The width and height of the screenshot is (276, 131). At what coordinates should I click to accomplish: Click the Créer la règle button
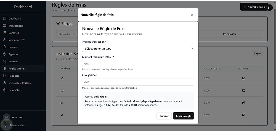(184, 116)
